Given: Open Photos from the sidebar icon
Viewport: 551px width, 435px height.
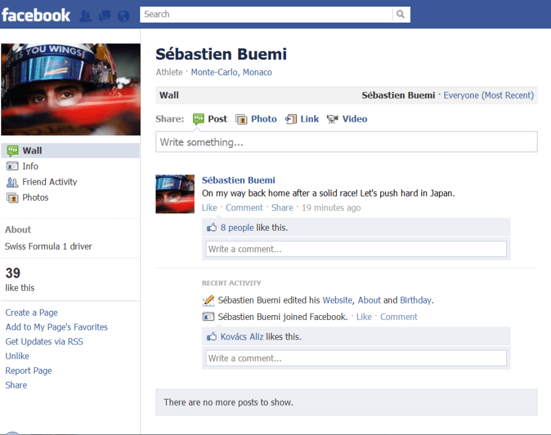Looking at the screenshot, I should (13, 197).
